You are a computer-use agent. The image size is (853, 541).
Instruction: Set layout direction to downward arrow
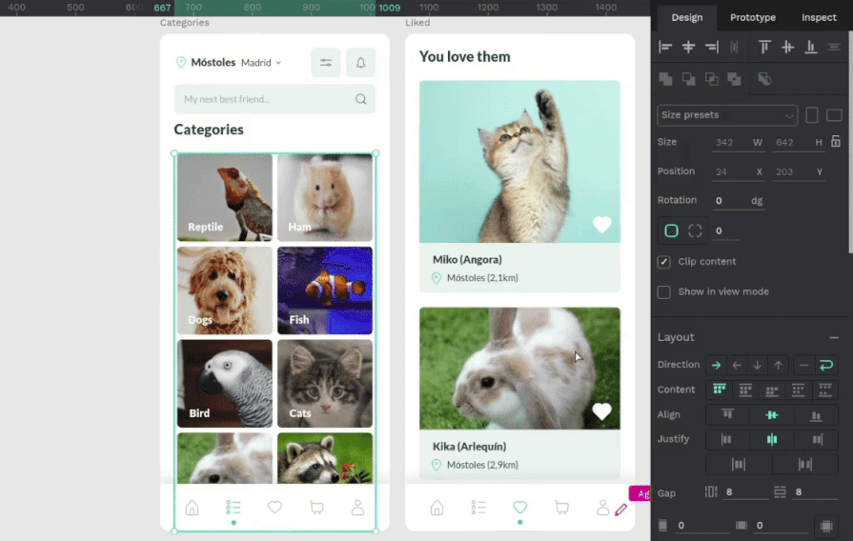pyautogui.click(x=758, y=365)
